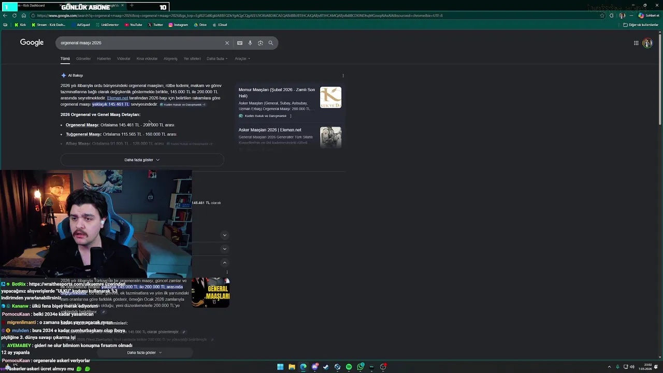Viewport: 663px width, 373px height.
Task: Start a voice search with microphone
Action: 250,43
